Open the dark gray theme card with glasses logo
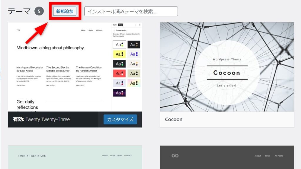301x169 pixels. point(227,157)
